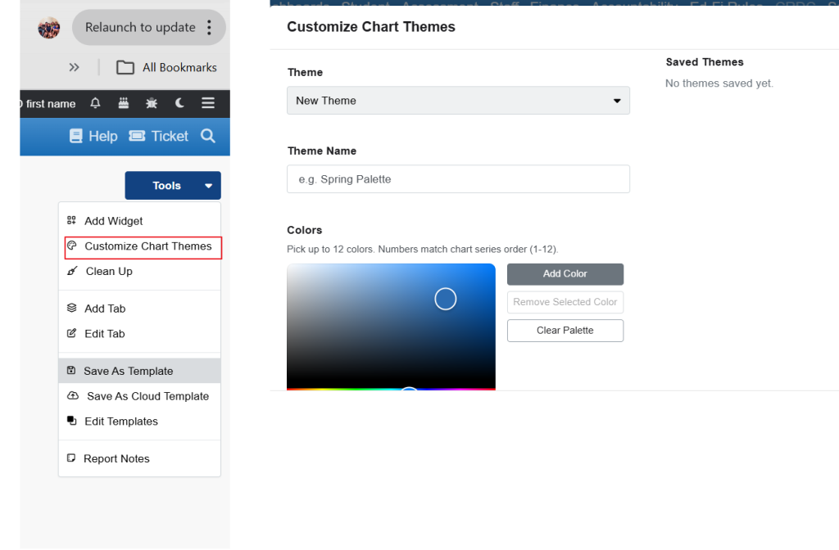Click the Add Color button
The height and width of the screenshot is (550, 839).
point(565,273)
